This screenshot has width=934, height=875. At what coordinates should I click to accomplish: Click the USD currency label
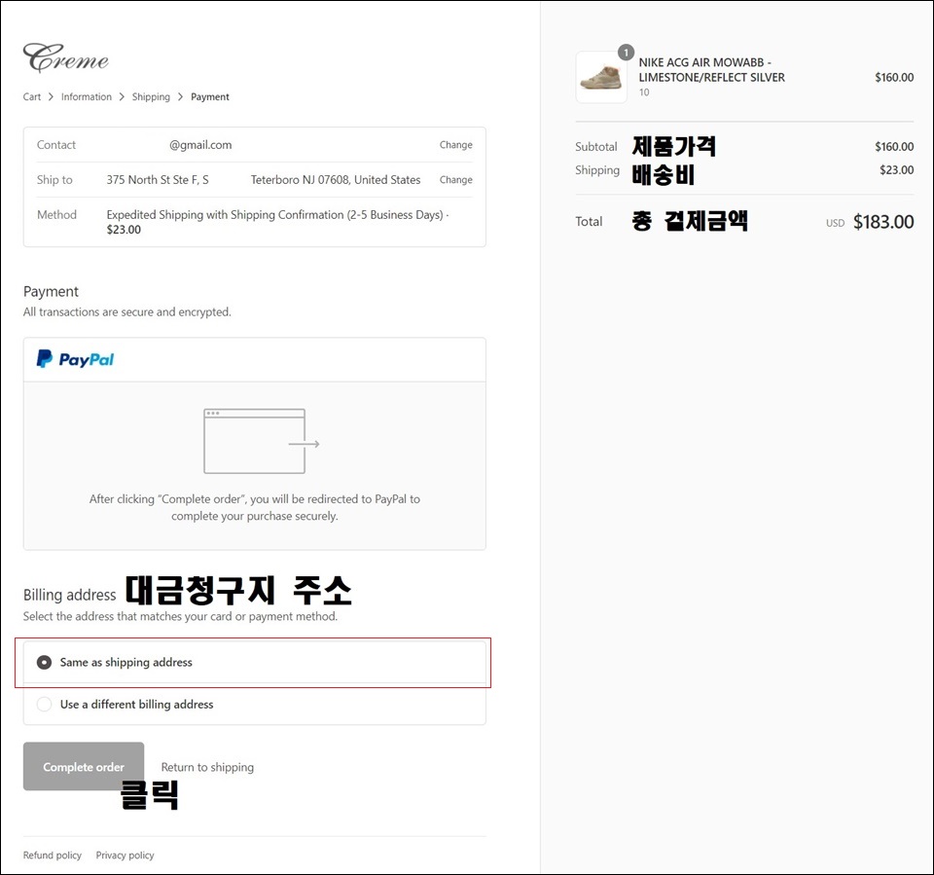835,223
